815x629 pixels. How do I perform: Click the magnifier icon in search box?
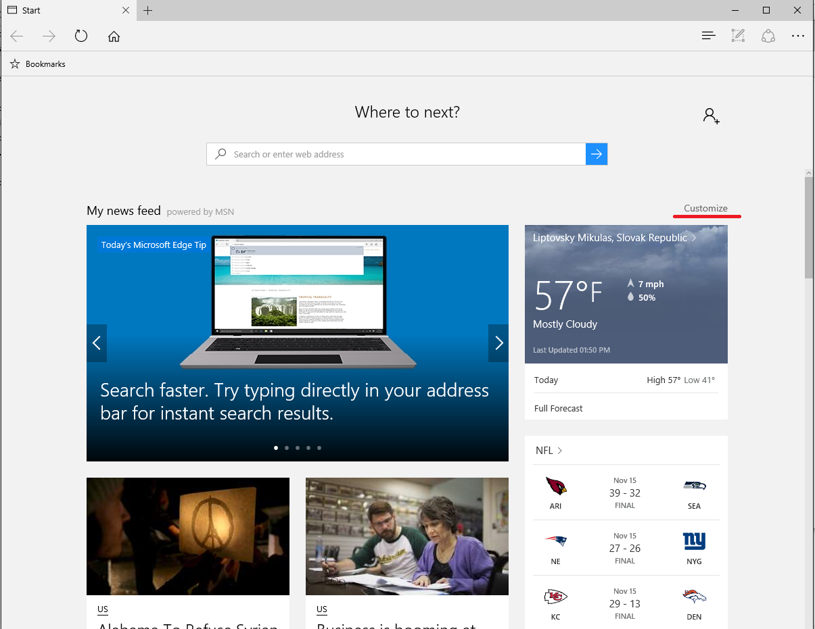tap(220, 154)
